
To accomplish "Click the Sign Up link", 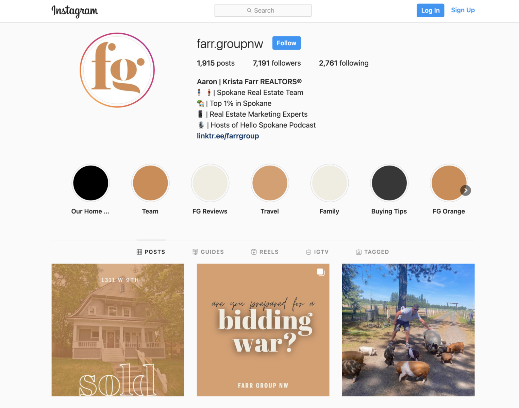I will click(463, 10).
